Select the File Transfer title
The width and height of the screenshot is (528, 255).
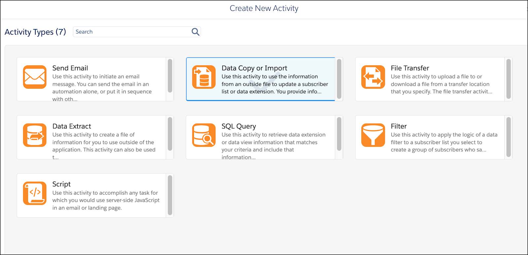point(410,68)
